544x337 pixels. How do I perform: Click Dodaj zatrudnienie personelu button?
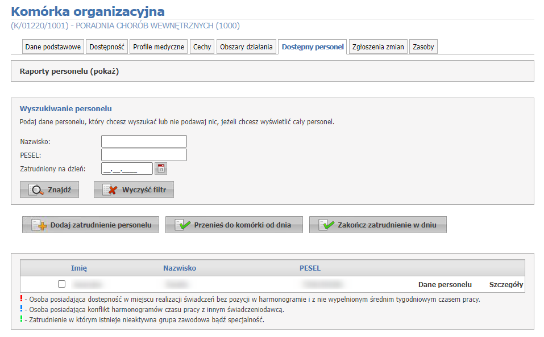pyautogui.click(x=90, y=225)
